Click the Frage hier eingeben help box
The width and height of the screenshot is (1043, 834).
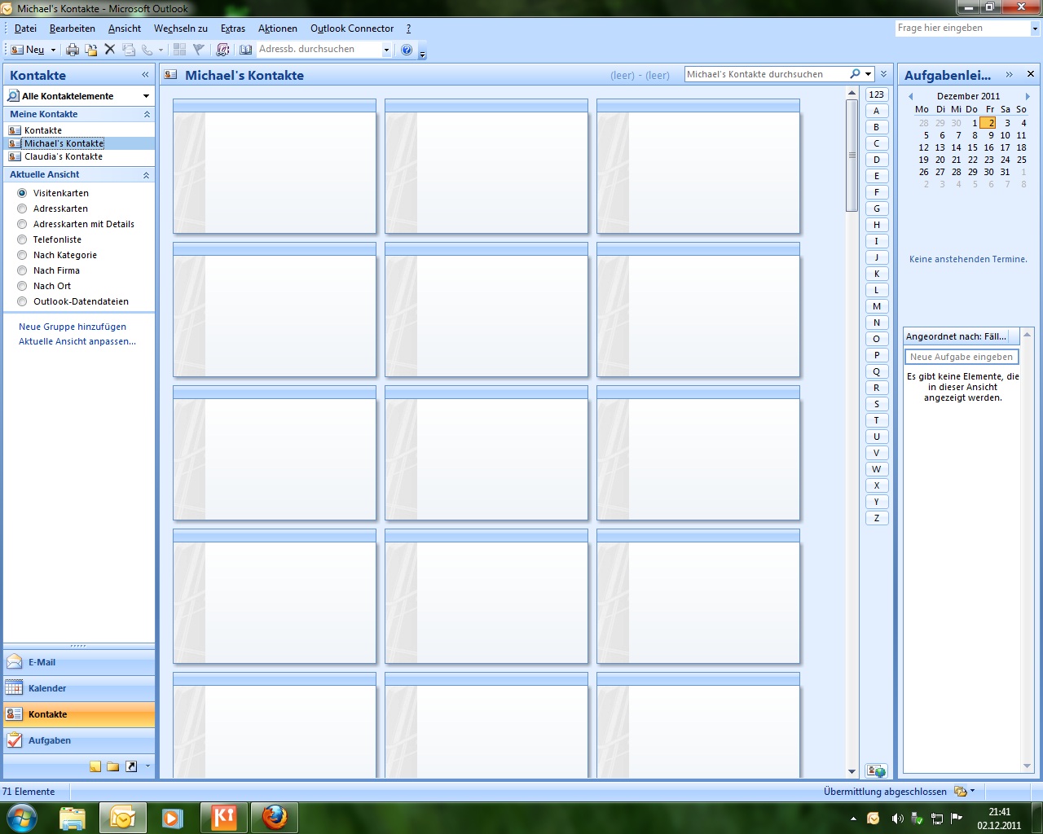tap(962, 29)
